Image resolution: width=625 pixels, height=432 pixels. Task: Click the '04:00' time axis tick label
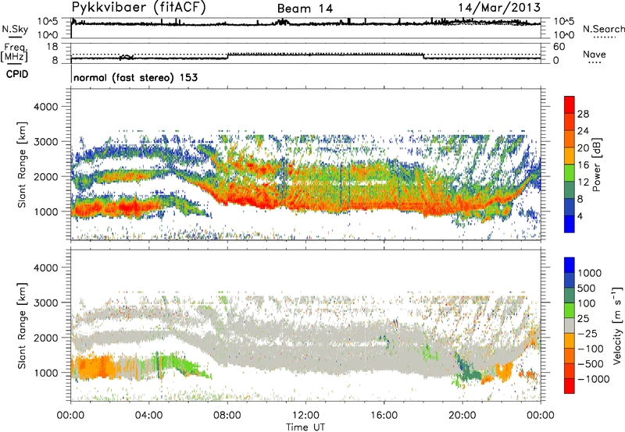(x=149, y=416)
